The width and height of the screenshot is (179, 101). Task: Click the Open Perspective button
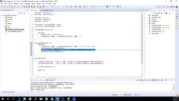tap(168, 7)
